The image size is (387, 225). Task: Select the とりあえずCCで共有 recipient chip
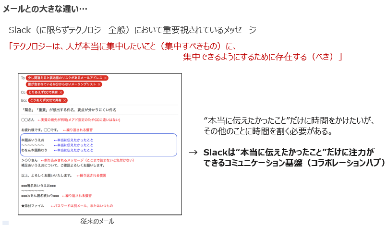pyautogui.click(x=45, y=92)
